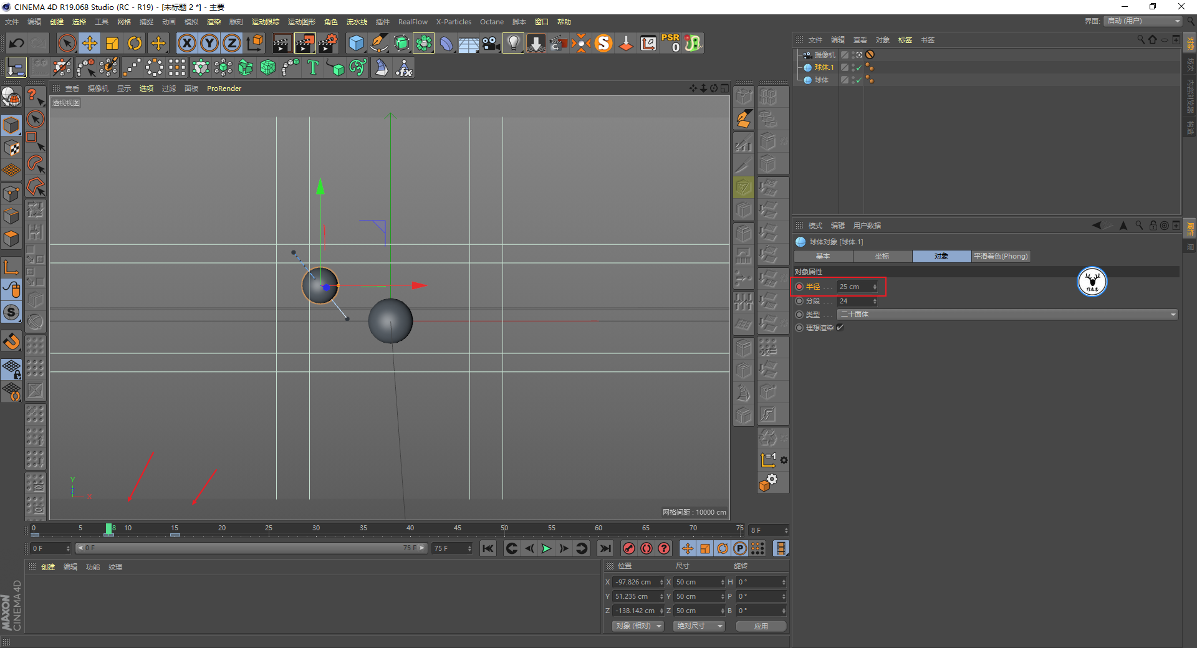1197x648 pixels.
Task: Open the 对象 (相对) dropdown
Action: coord(638,626)
